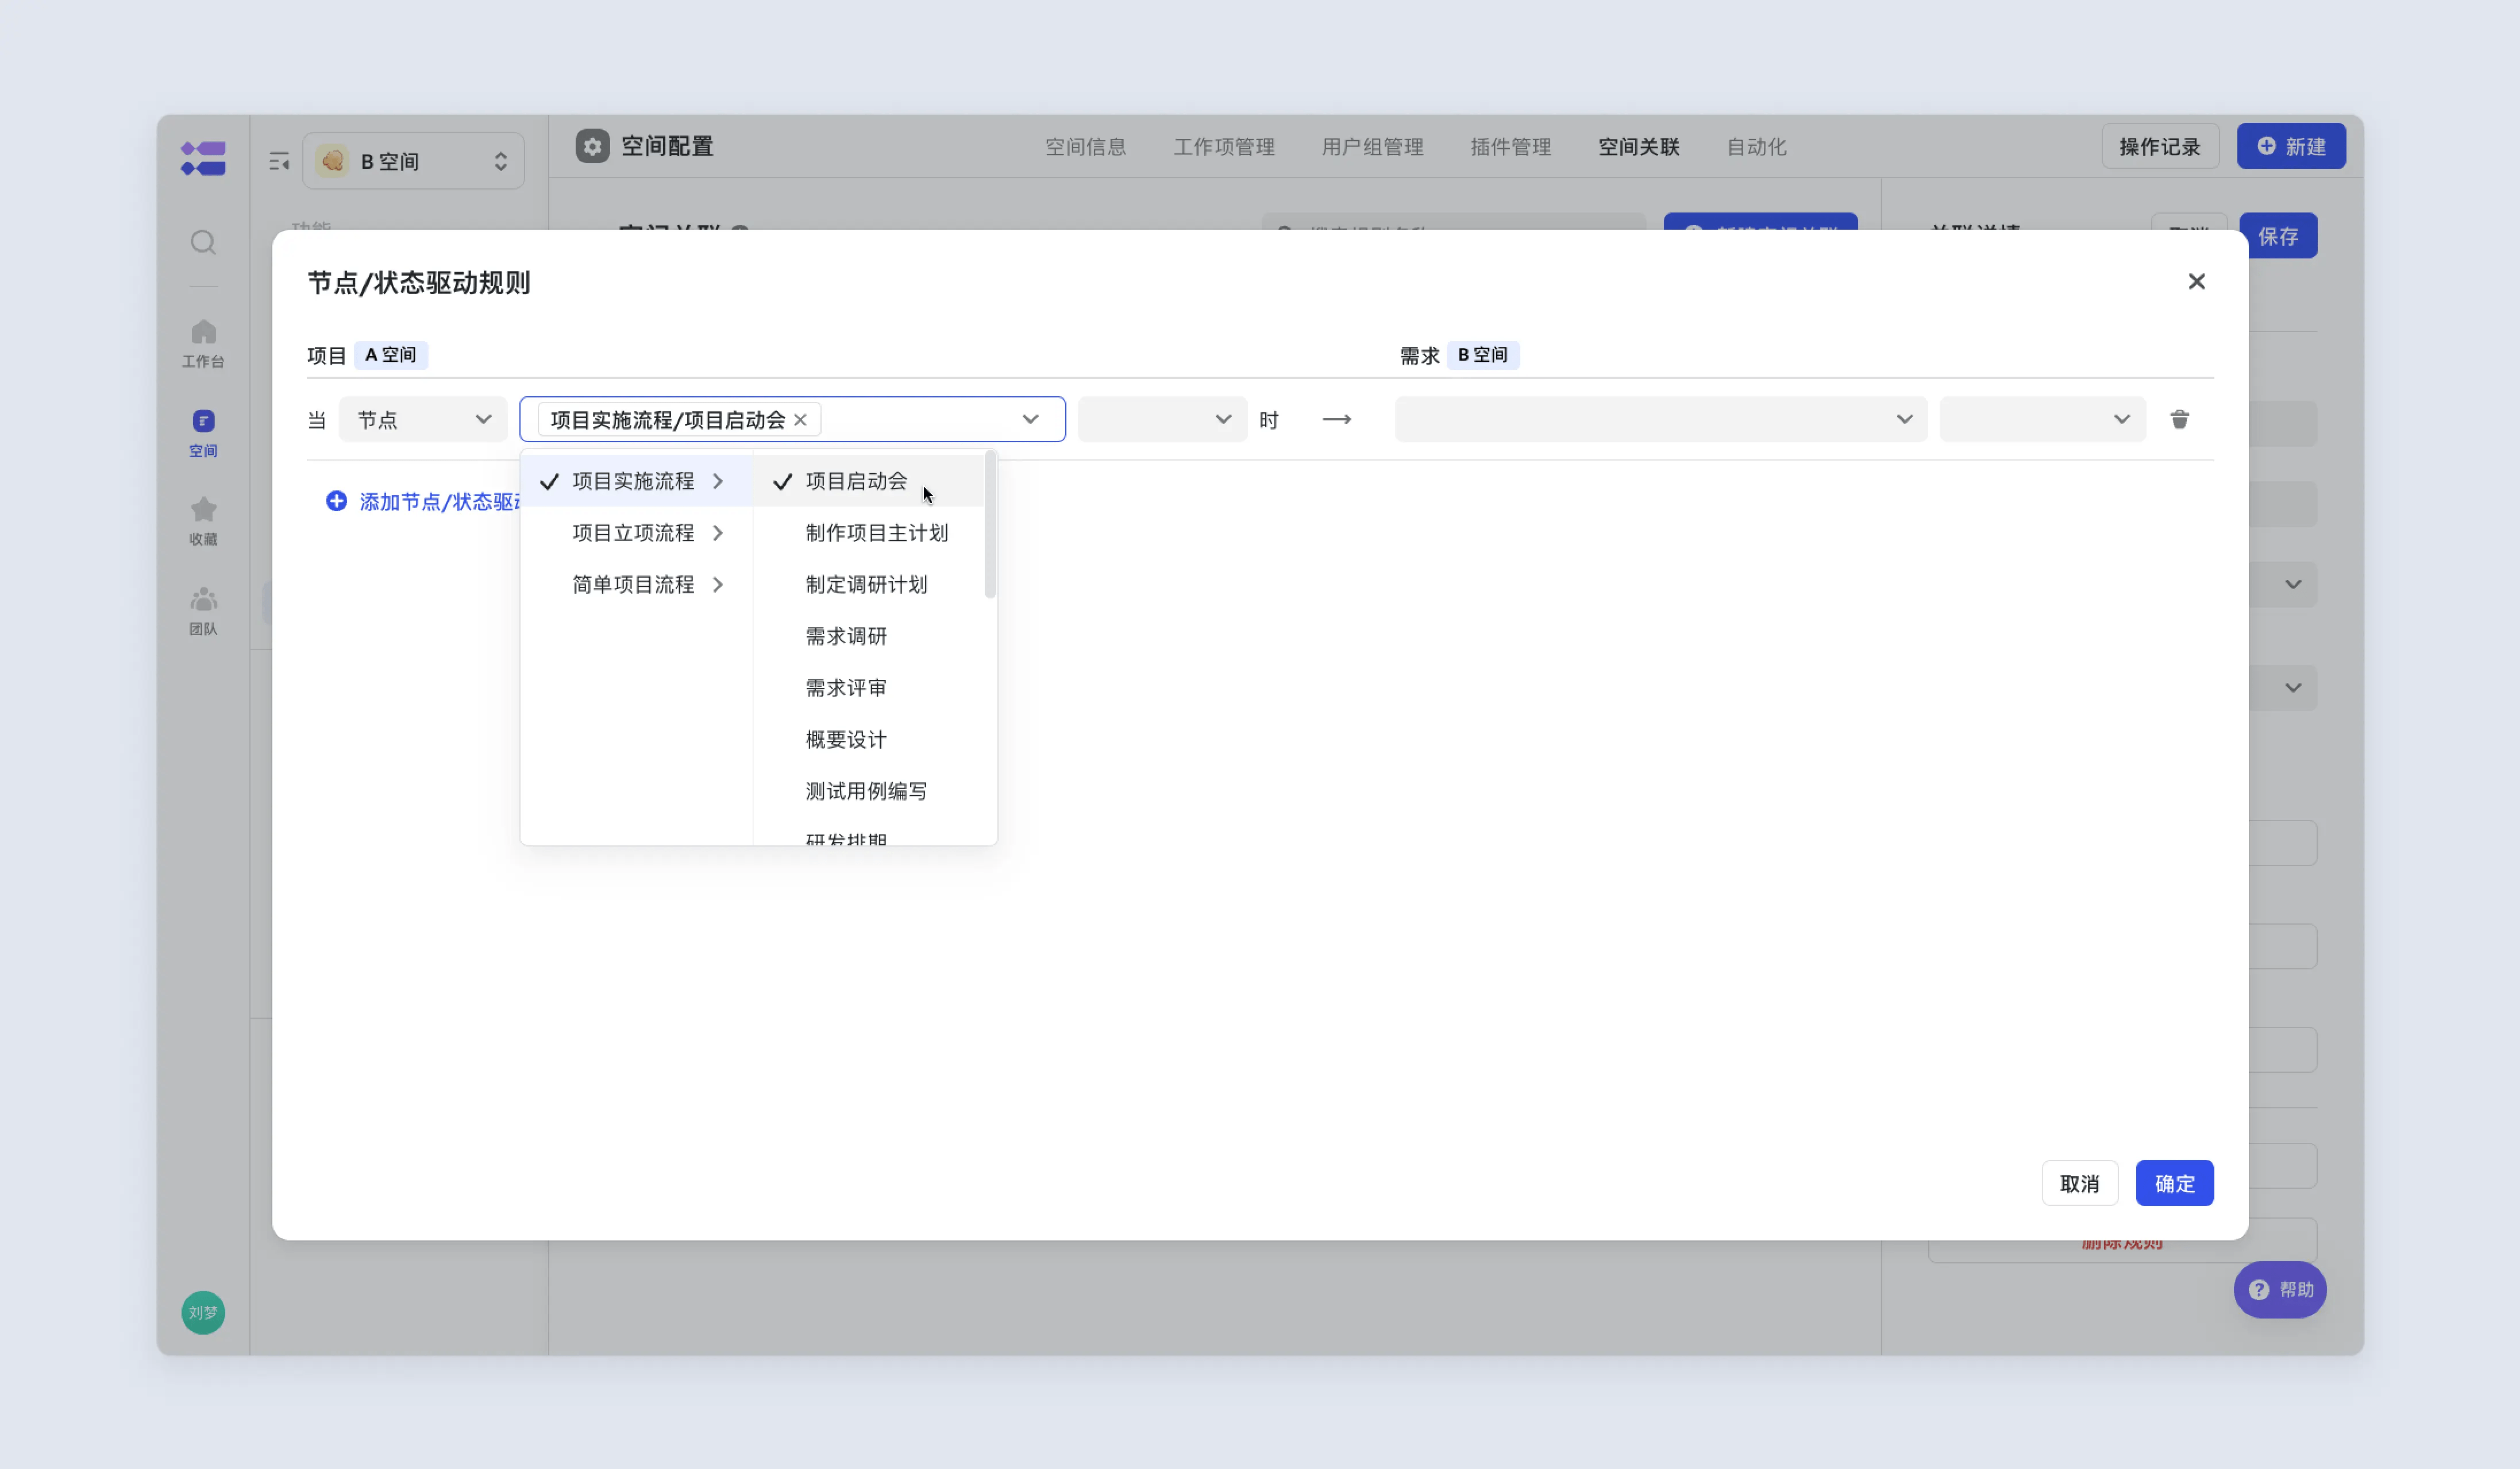The image size is (2520, 1469).
Task: Select the 制作项目主计划 option
Action: coord(868,532)
